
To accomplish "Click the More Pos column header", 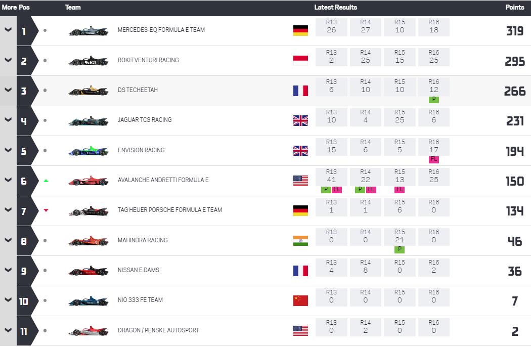I will point(16,7).
